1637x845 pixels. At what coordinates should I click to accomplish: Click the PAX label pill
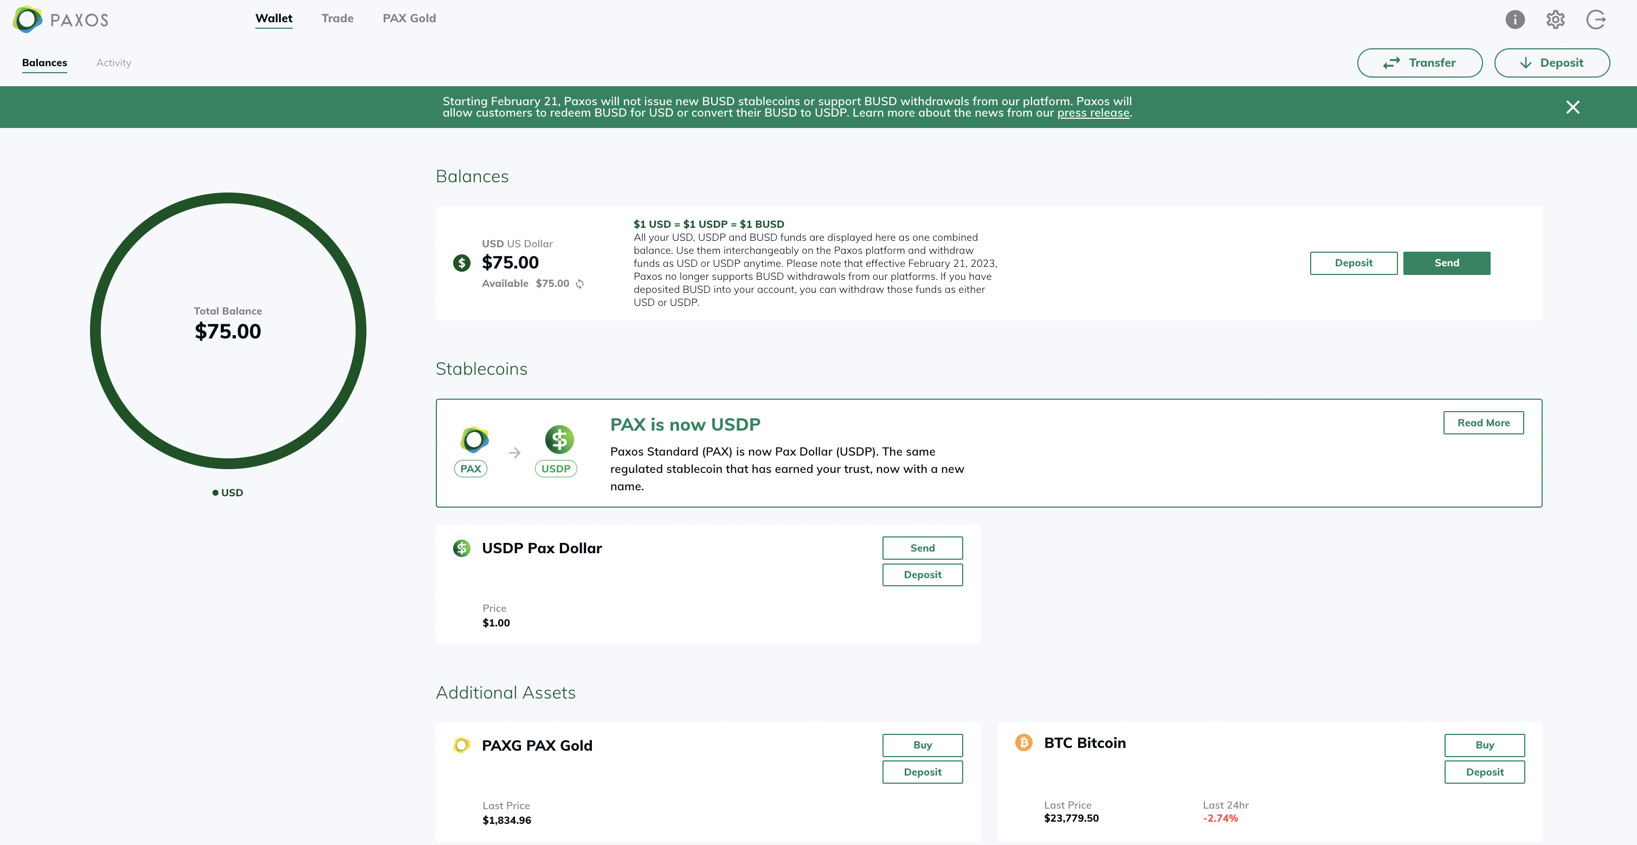(x=471, y=469)
